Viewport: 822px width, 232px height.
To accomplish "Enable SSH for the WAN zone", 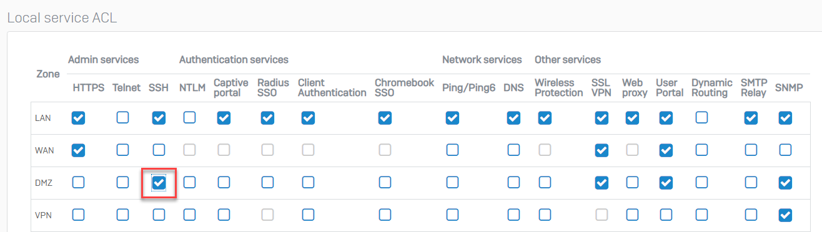I will [x=159, y=150].
